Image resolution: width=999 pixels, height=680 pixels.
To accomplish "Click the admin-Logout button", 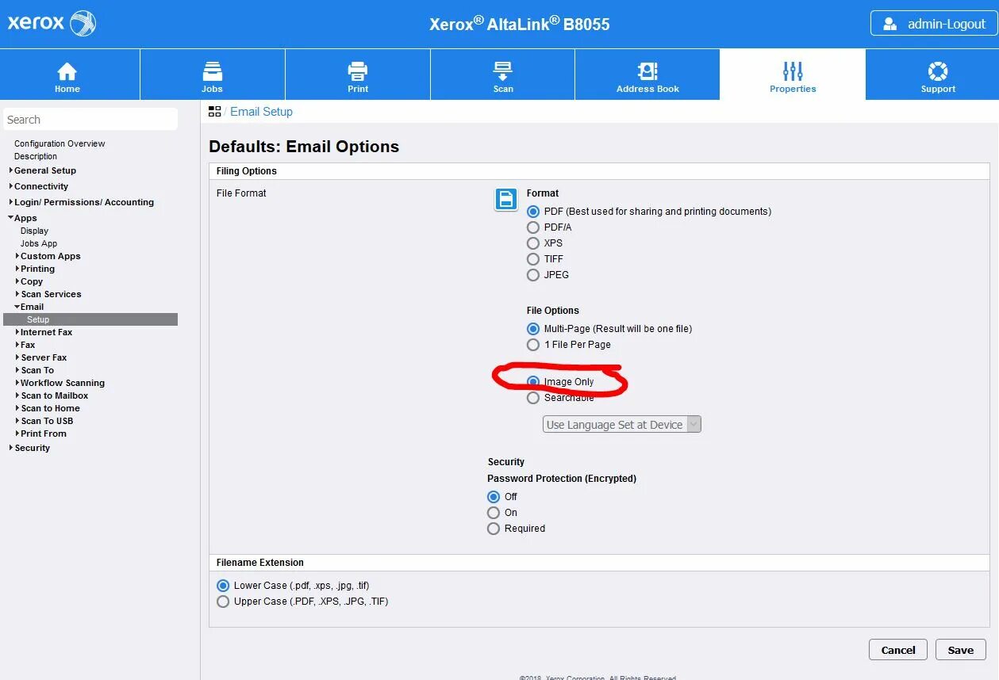I will 932,24.
